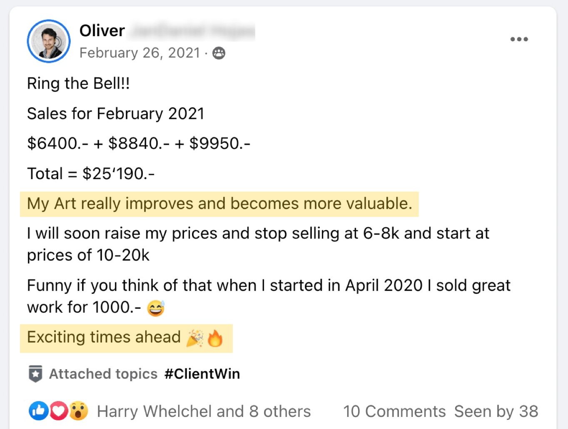568x429 pixels.
Task: Click the highlighted 'My Art really improves' line
Action: pyautogui.click(x=219, y=204)
